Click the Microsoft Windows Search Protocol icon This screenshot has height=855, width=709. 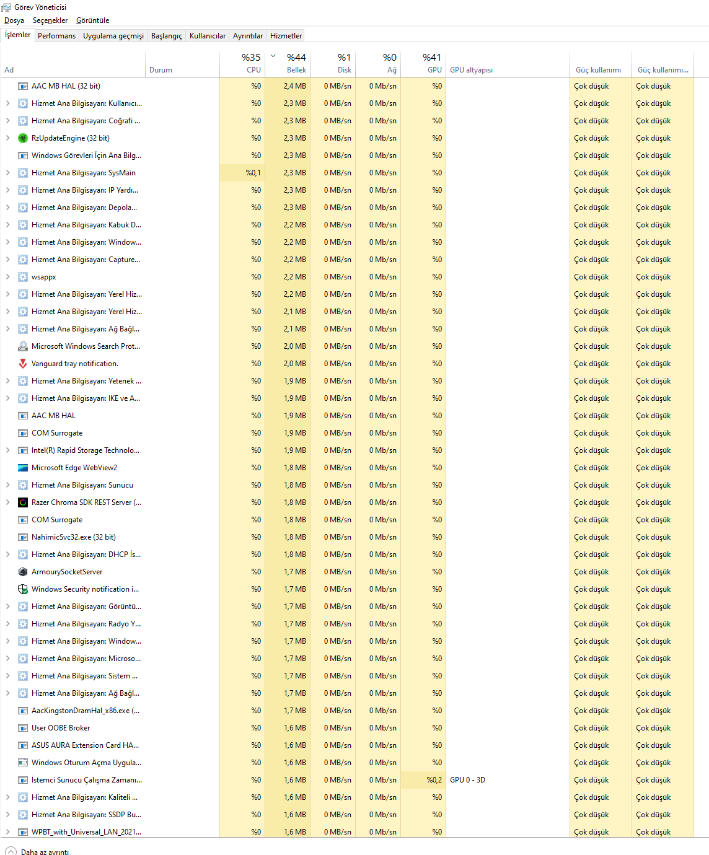point(23,346)
